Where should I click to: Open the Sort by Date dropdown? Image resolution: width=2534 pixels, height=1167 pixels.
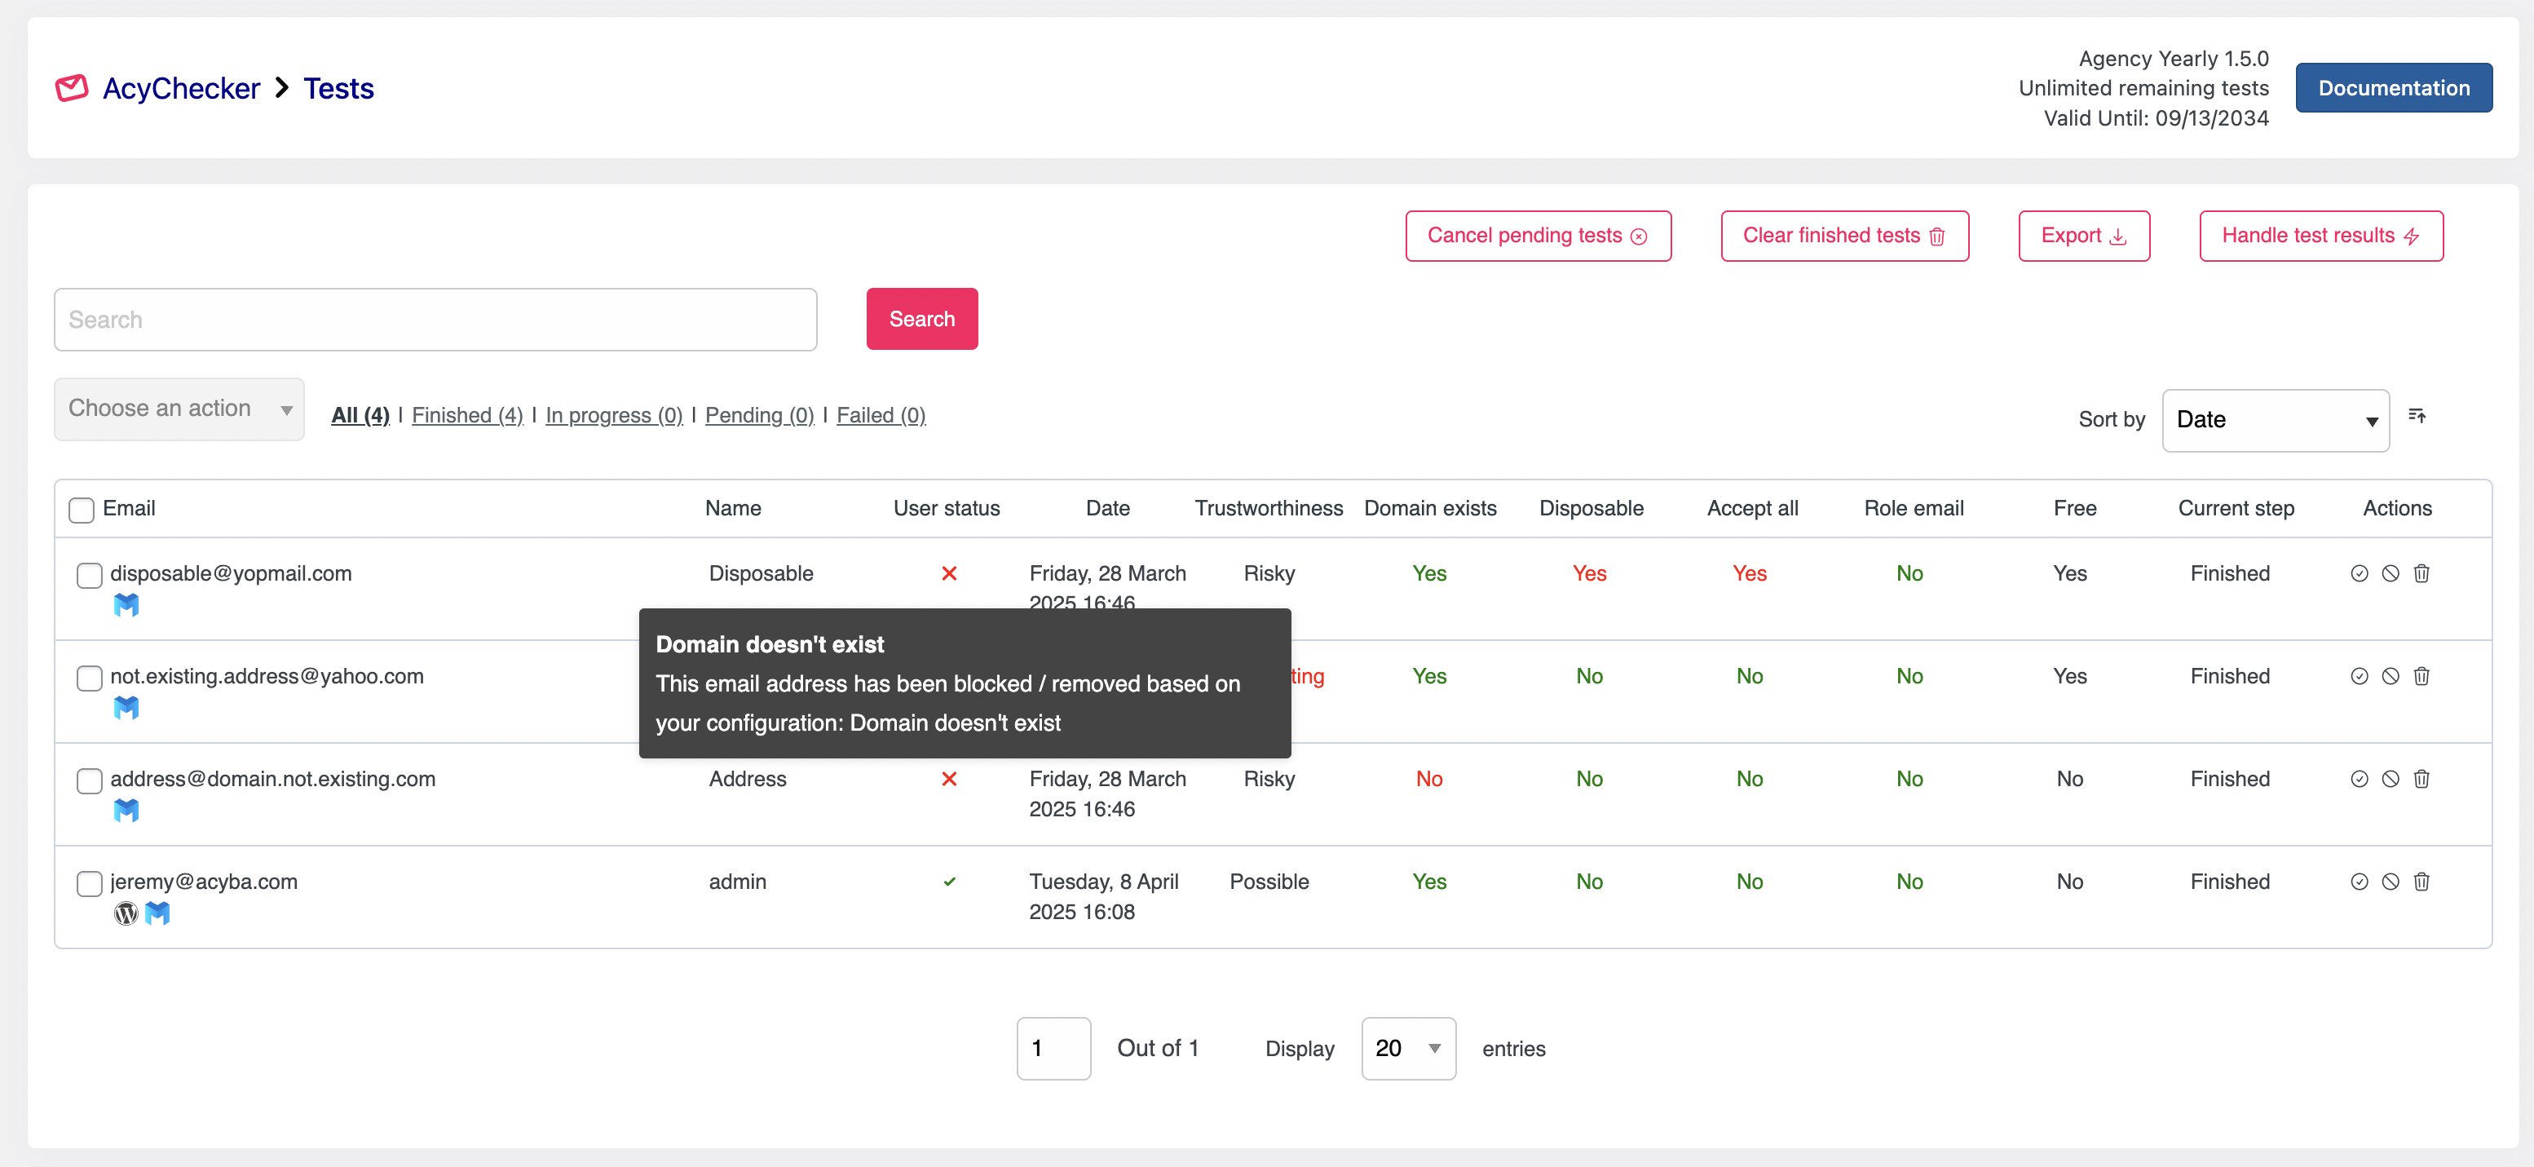[x=2276, y=420]
